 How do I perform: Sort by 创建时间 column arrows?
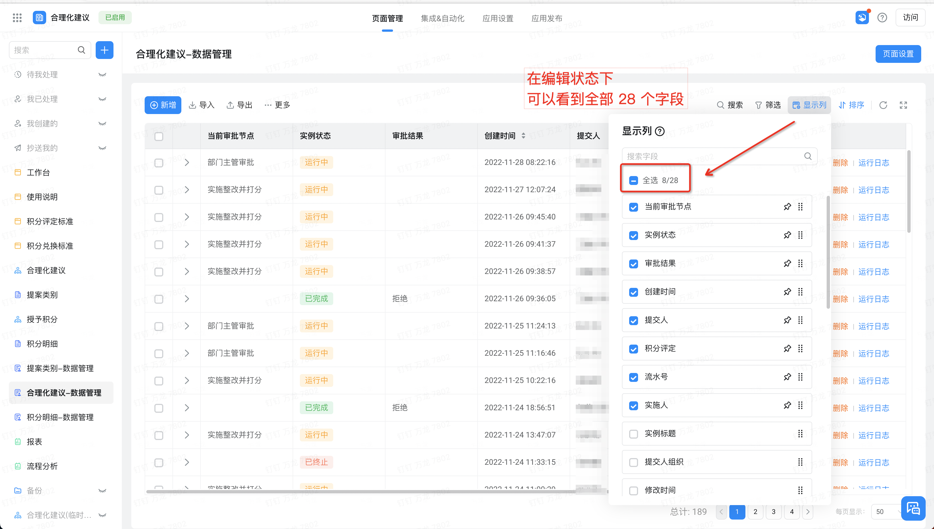click(523, 135)
